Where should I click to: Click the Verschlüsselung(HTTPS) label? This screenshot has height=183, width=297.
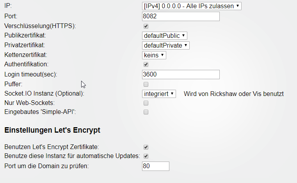point(40,26)
